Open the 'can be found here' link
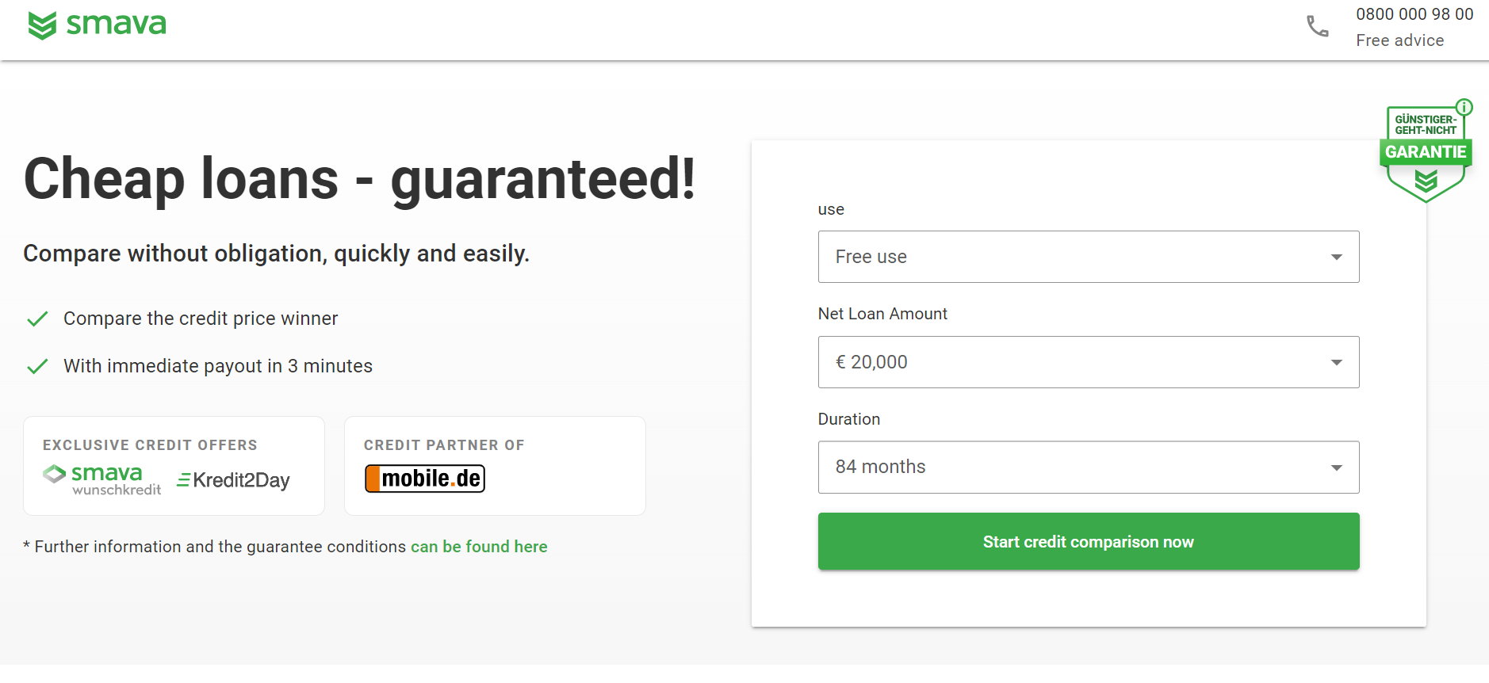This screenshot has height=683, width=1489. tap(479, 547)
